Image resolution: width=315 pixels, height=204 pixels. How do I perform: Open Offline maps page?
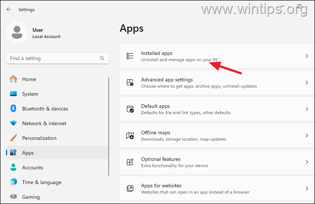pos(217,136)
